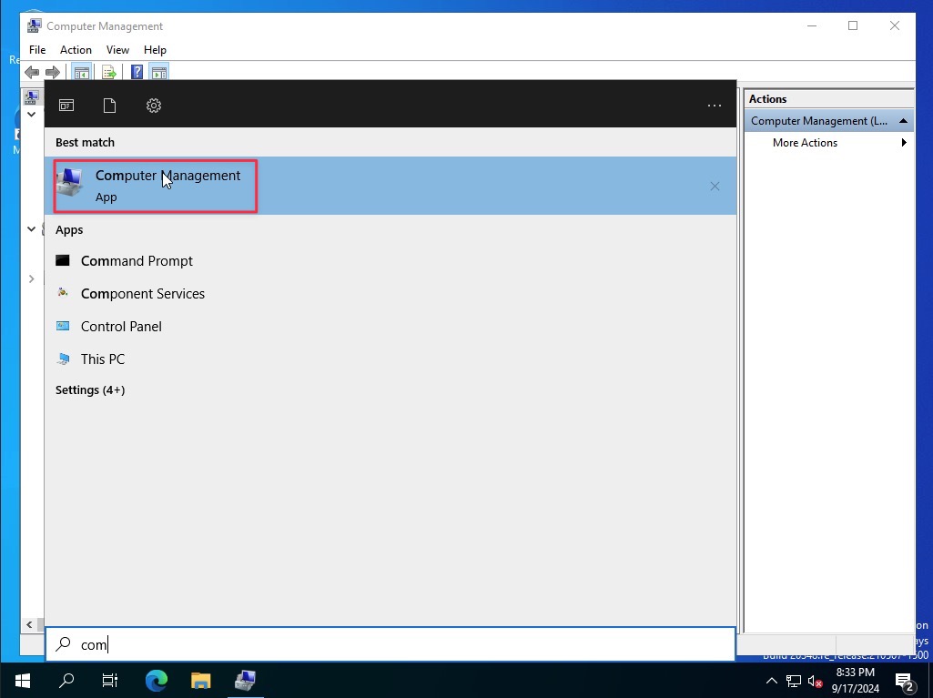Click the search box containing 'com'
The width and height of the screenshot is (933, 698).
[x=390, y=643]
